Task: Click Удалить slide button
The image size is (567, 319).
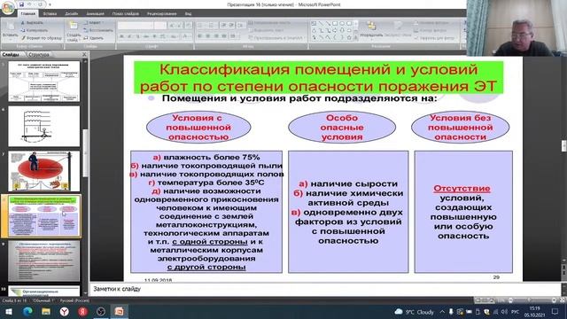Action: click(94, 37)
